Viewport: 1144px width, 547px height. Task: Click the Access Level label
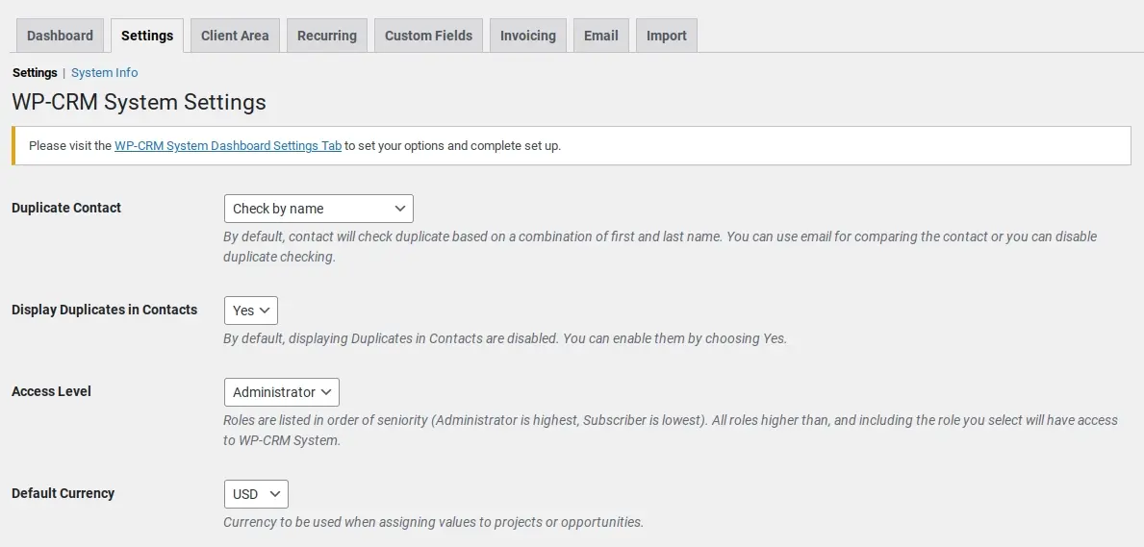point(51,391)
